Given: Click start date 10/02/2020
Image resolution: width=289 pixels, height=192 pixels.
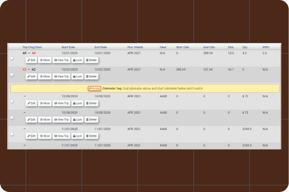Looking at the screenshot, I should 69,70.
